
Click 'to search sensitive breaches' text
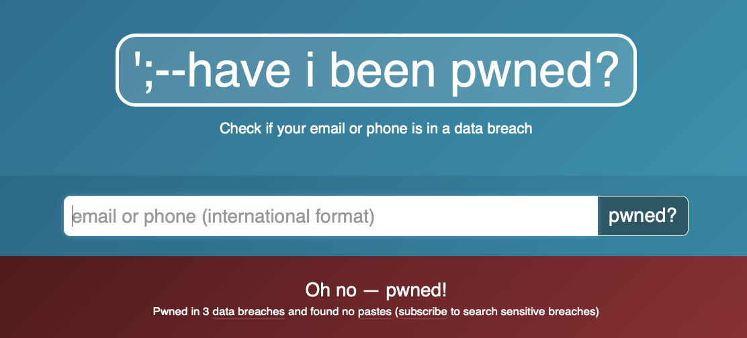[523, 312]
